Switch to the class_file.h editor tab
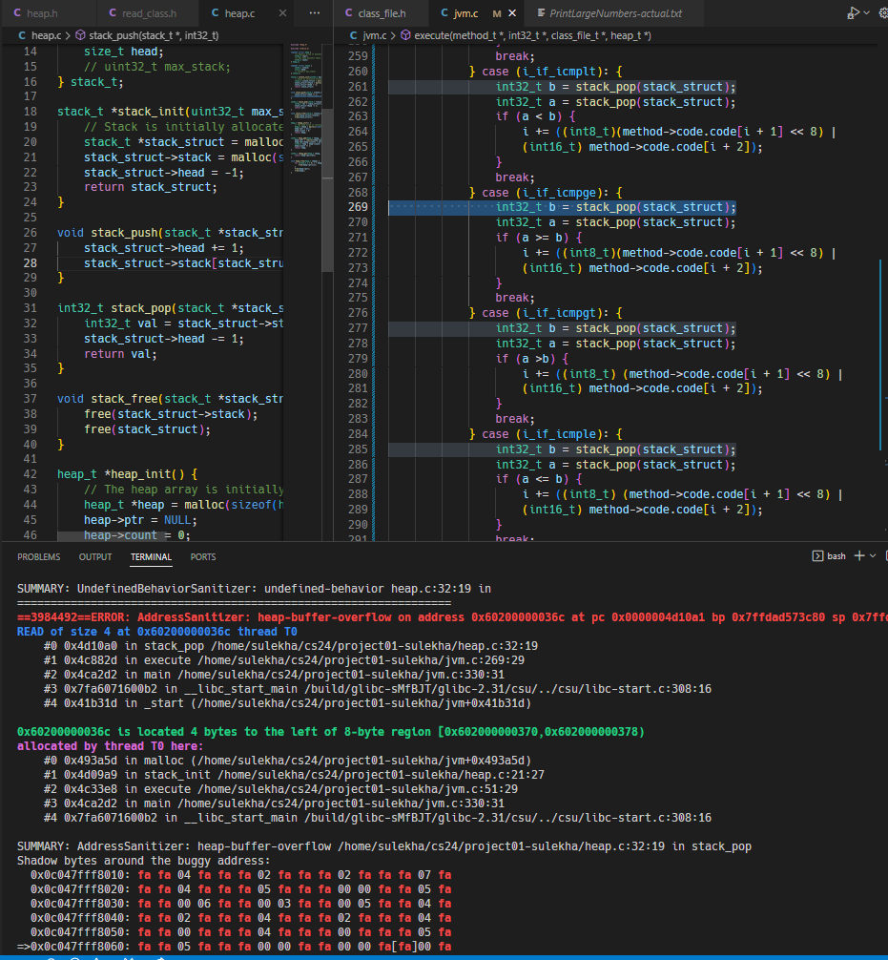The width and height of the screenshot is (888, 960). [x=381, y=13]
